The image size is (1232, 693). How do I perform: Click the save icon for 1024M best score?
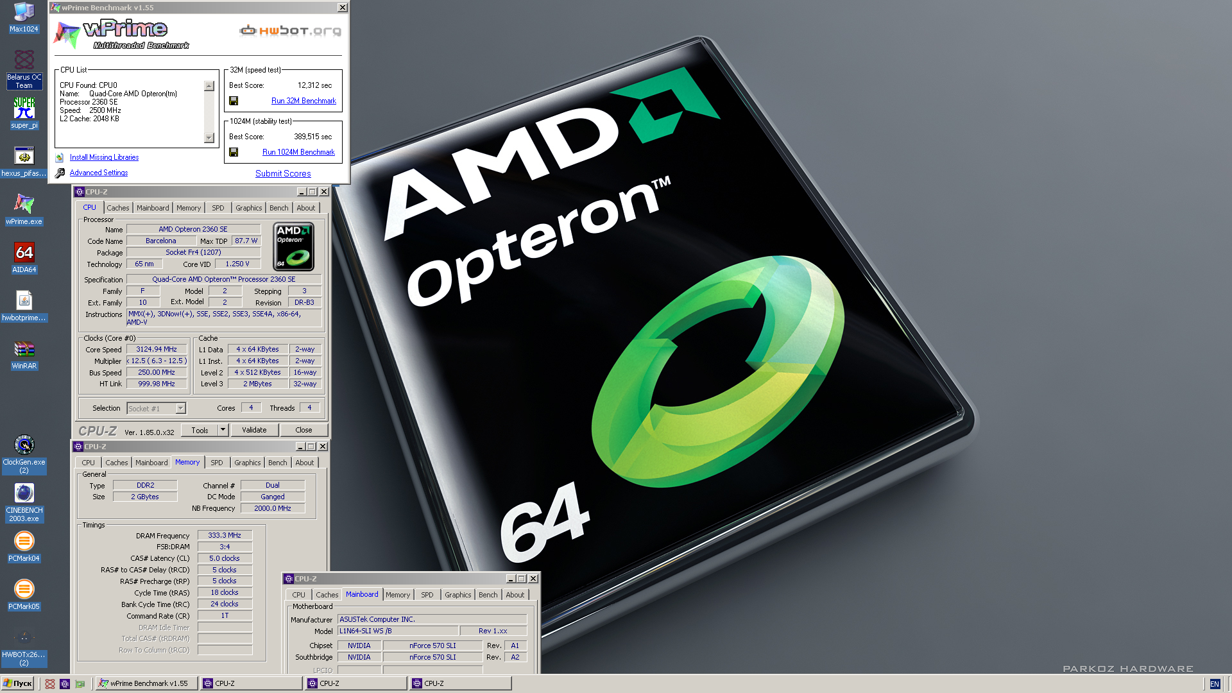(234, 152)
